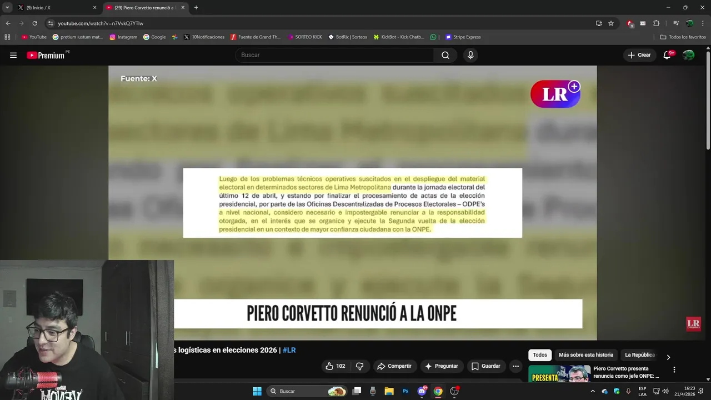Open more actions three-dot menu under video
This screenshot has width=711, height=400.
[515, 366]
